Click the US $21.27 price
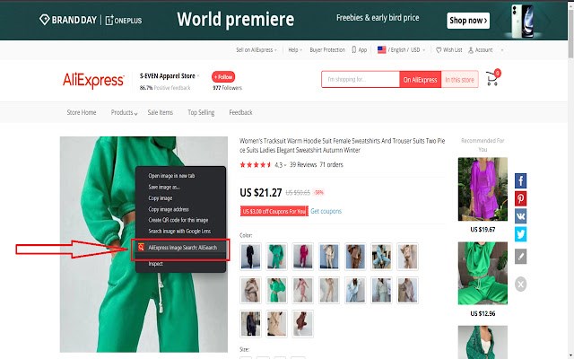The width and height of the screenshot is (574, 359). tap(261, 192)
